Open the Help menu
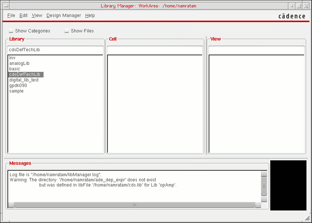This screenshot has width=312, height=223. pos(90,15)
